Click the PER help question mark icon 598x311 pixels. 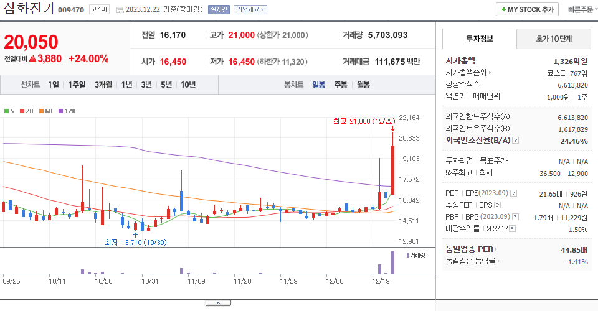514,193
